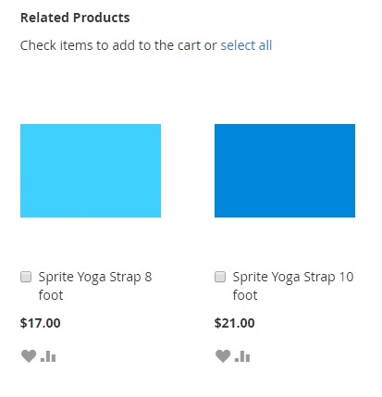The image size is (382, 397).
Task: Click the $21.00 price label
Action: (x=235, y=323)
